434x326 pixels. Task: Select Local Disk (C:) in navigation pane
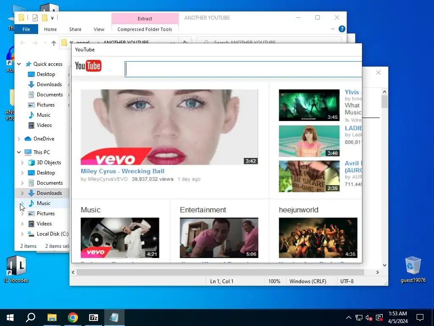(52, 234)
